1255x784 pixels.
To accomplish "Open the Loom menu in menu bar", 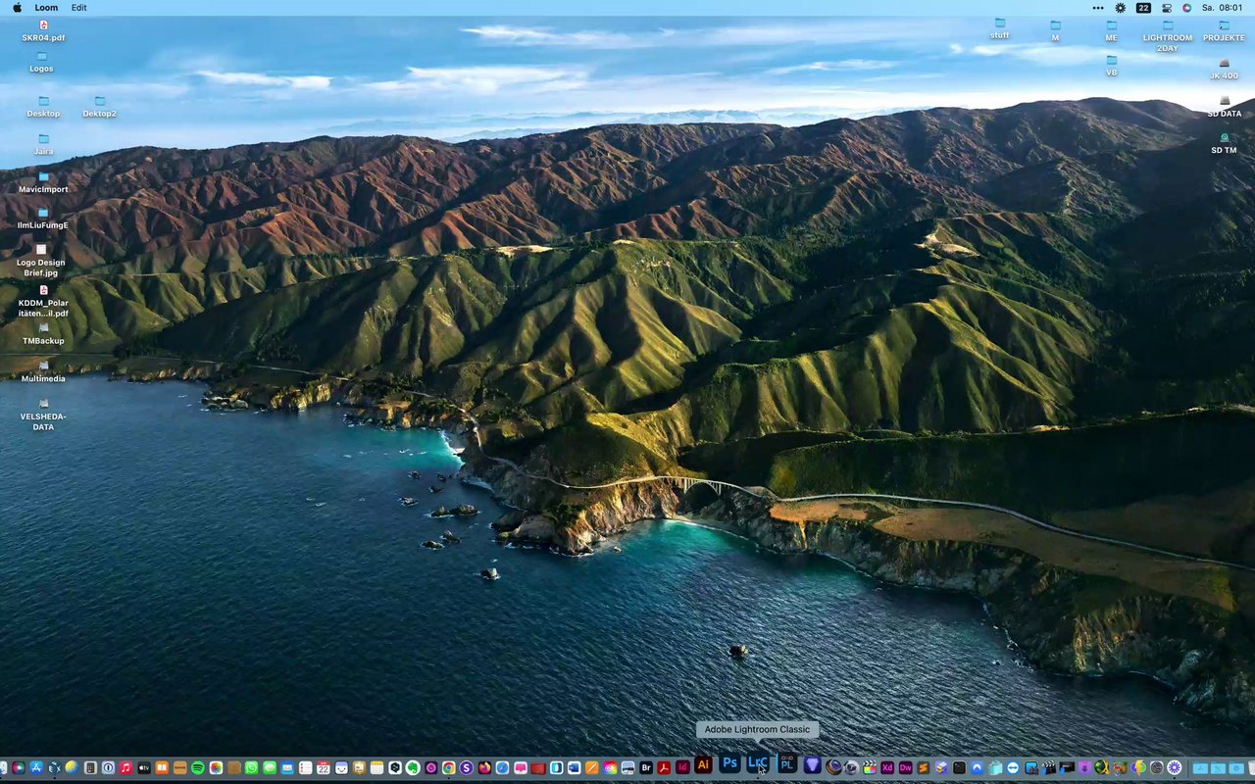I will coord(46,7).
